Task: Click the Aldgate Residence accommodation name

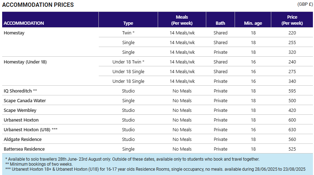Action: [x=23, y=139]
